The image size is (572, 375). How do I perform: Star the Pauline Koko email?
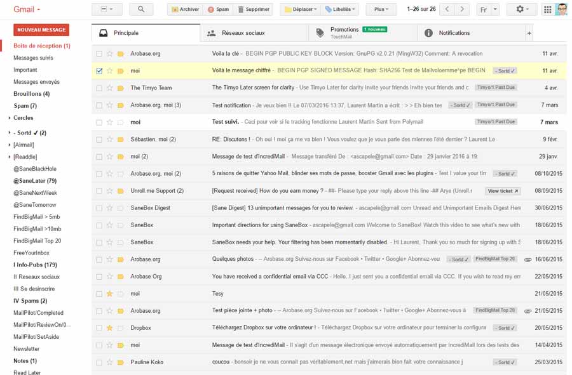109,362
